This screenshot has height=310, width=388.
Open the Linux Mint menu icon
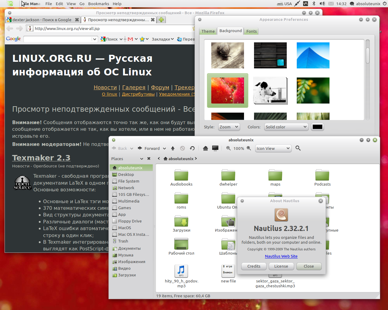point(10,4)
